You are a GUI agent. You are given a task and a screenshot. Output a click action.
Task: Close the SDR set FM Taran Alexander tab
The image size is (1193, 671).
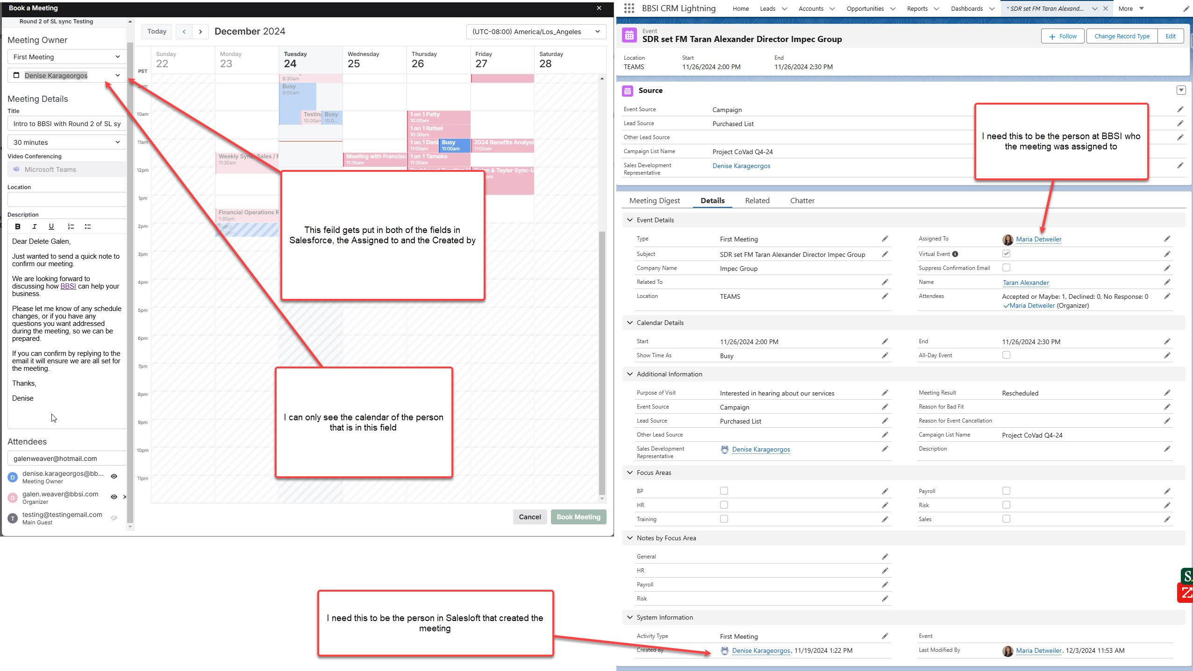[1106, 8]
